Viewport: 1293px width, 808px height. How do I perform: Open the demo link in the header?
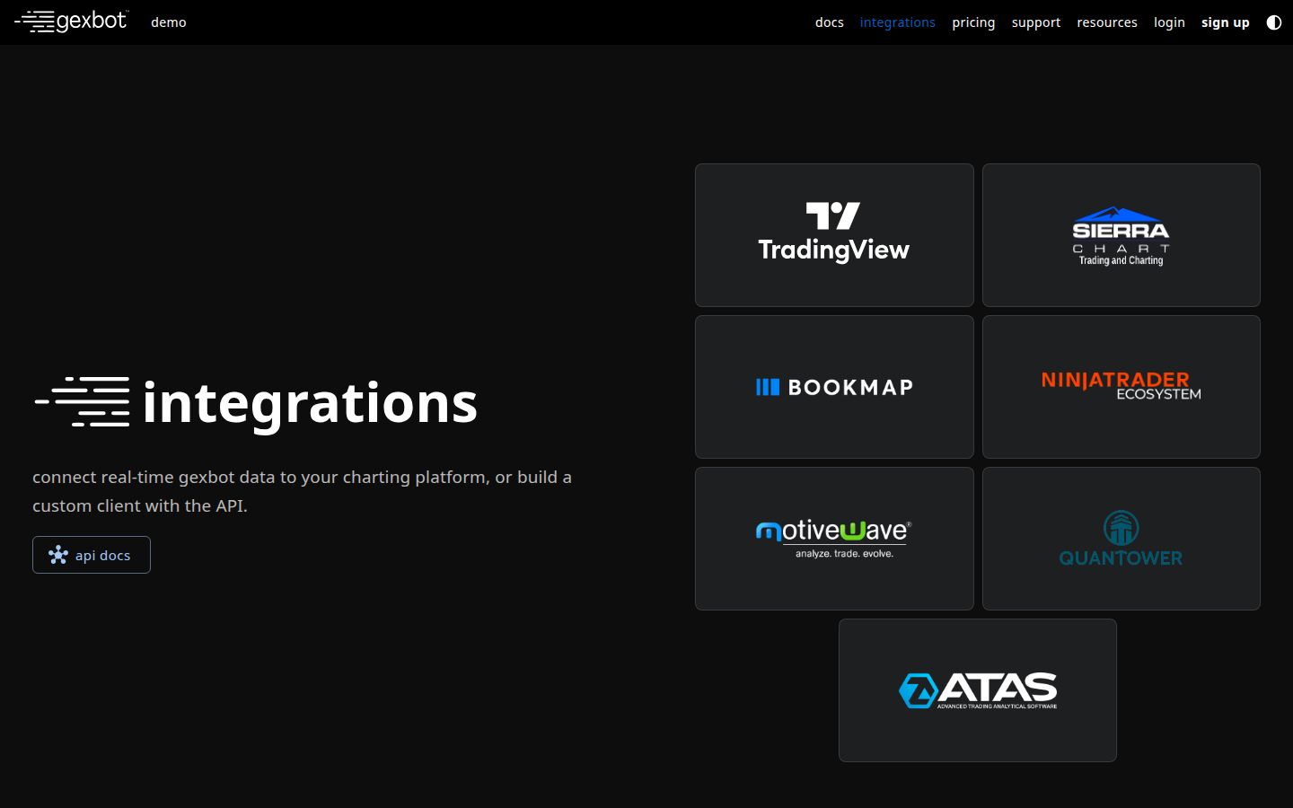click(x=169, y=22)
